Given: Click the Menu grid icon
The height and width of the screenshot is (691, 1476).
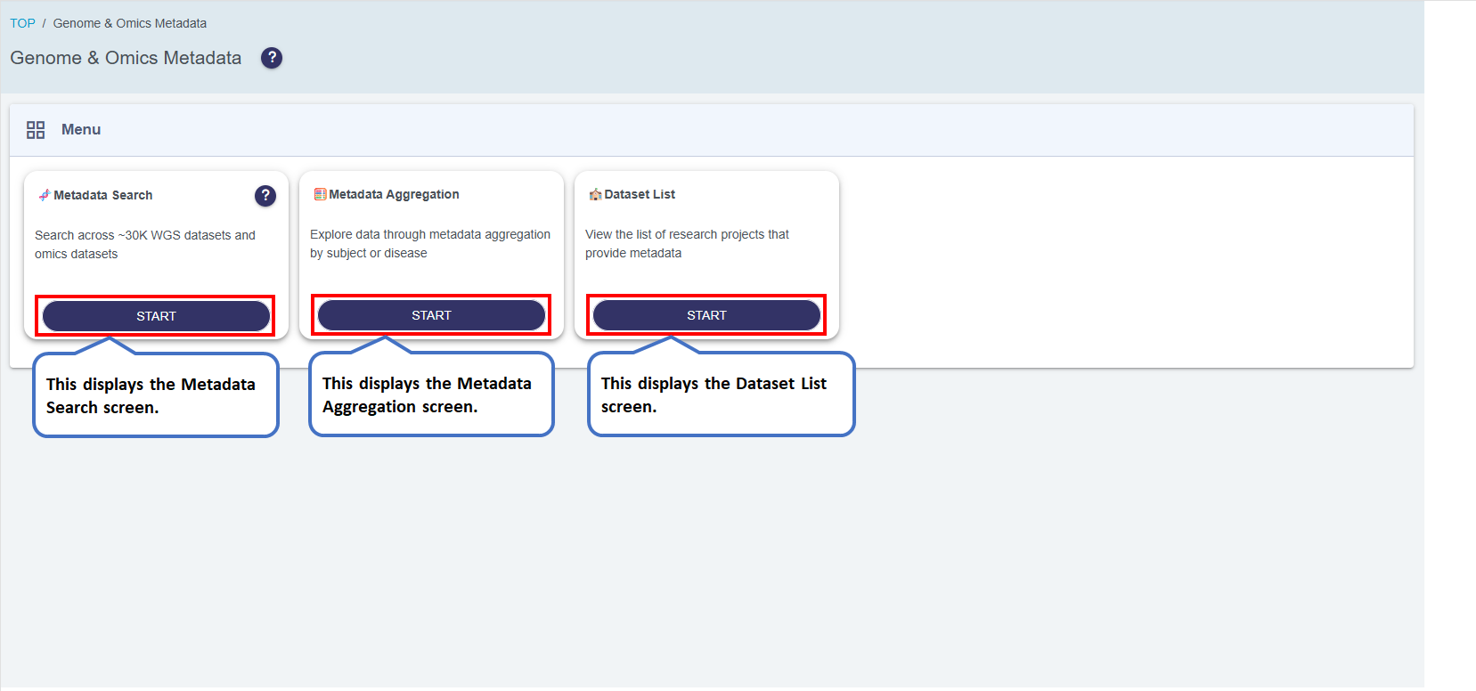Looking at the screenshot, I should (x=36, y=130).
